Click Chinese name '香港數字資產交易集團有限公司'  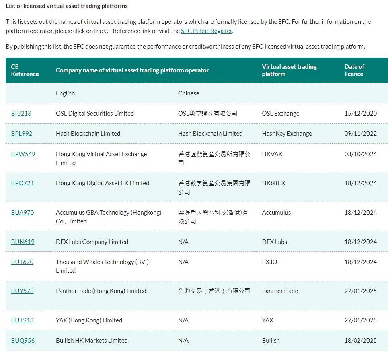tap(214, 188)
